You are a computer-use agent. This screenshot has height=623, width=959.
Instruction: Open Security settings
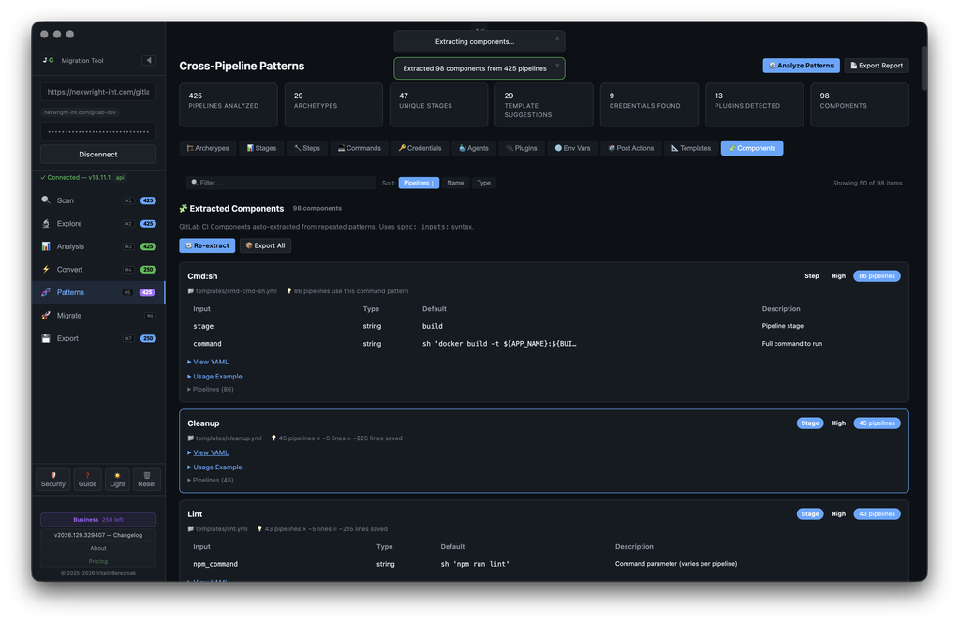(53, 479)
